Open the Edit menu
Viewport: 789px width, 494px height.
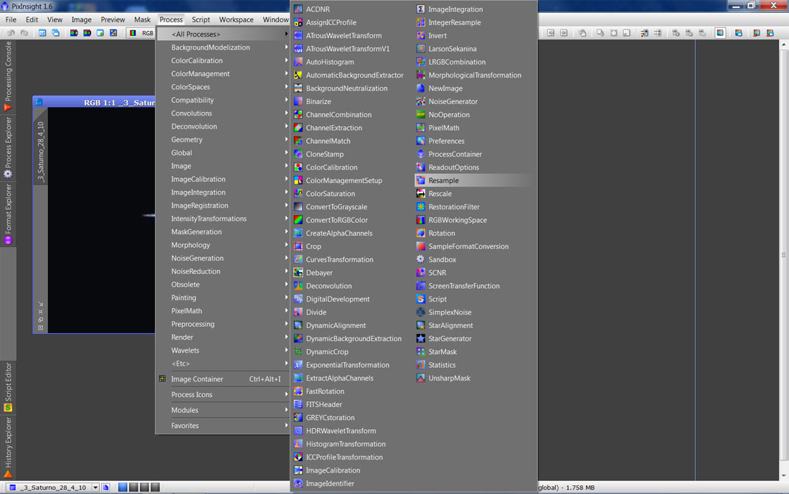[x=32, y=19]
